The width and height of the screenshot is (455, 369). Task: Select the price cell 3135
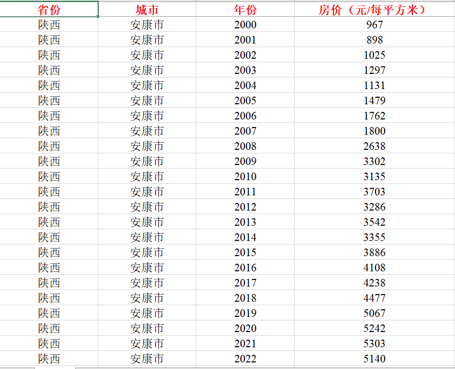(x=375, y=176)
